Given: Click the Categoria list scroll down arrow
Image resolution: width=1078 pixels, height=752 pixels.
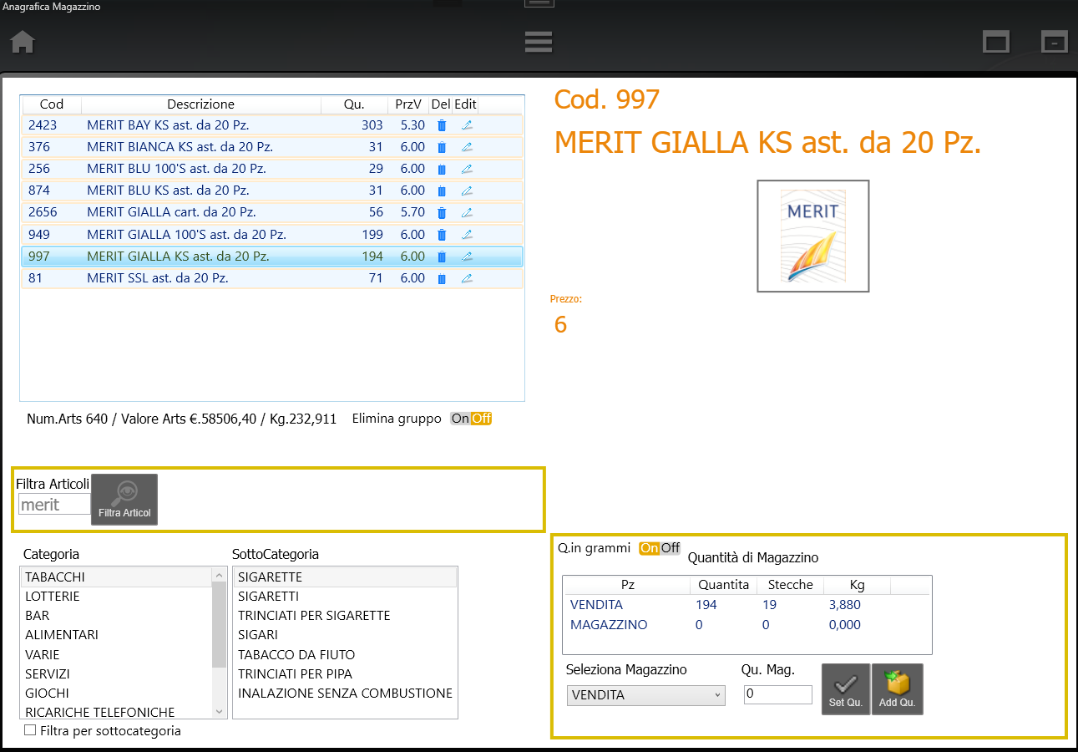Looking at the screenshot, I should pyautogui.click(x=220, y=712).
